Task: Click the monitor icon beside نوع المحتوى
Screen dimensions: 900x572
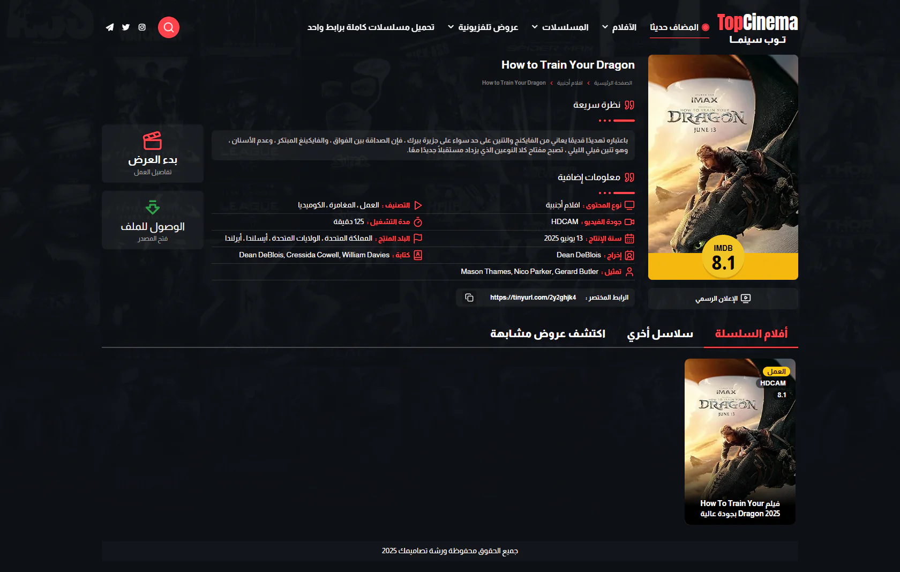Action: (629, 205)
